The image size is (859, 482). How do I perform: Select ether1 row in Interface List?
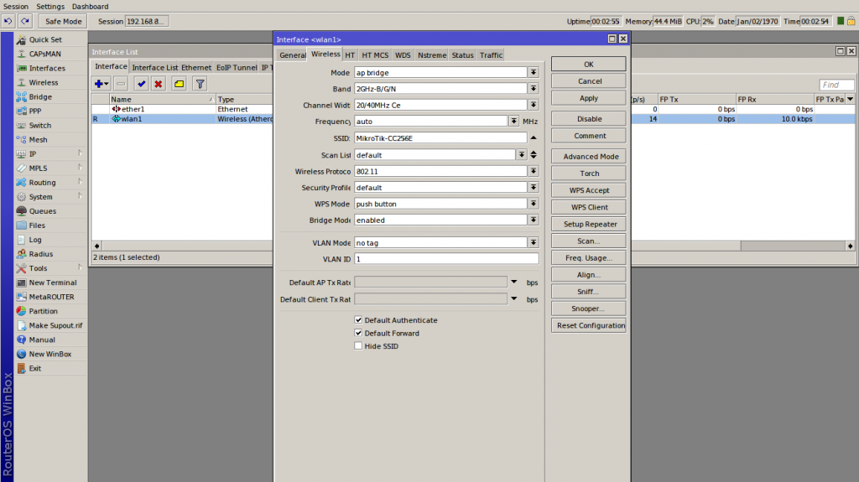pyautogui.click(x=182, y=109)
